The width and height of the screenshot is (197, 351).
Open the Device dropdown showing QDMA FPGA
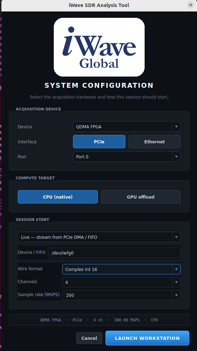(x=126, y=127)
